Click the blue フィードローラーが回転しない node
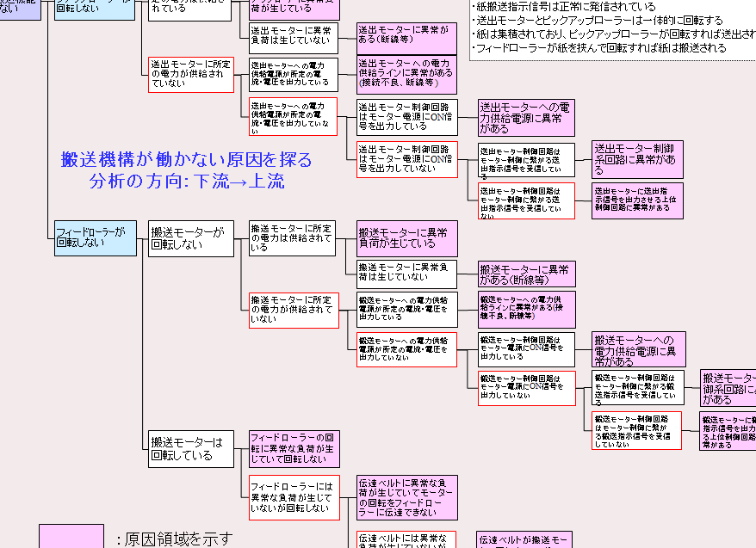 click(x=95, y=237)
